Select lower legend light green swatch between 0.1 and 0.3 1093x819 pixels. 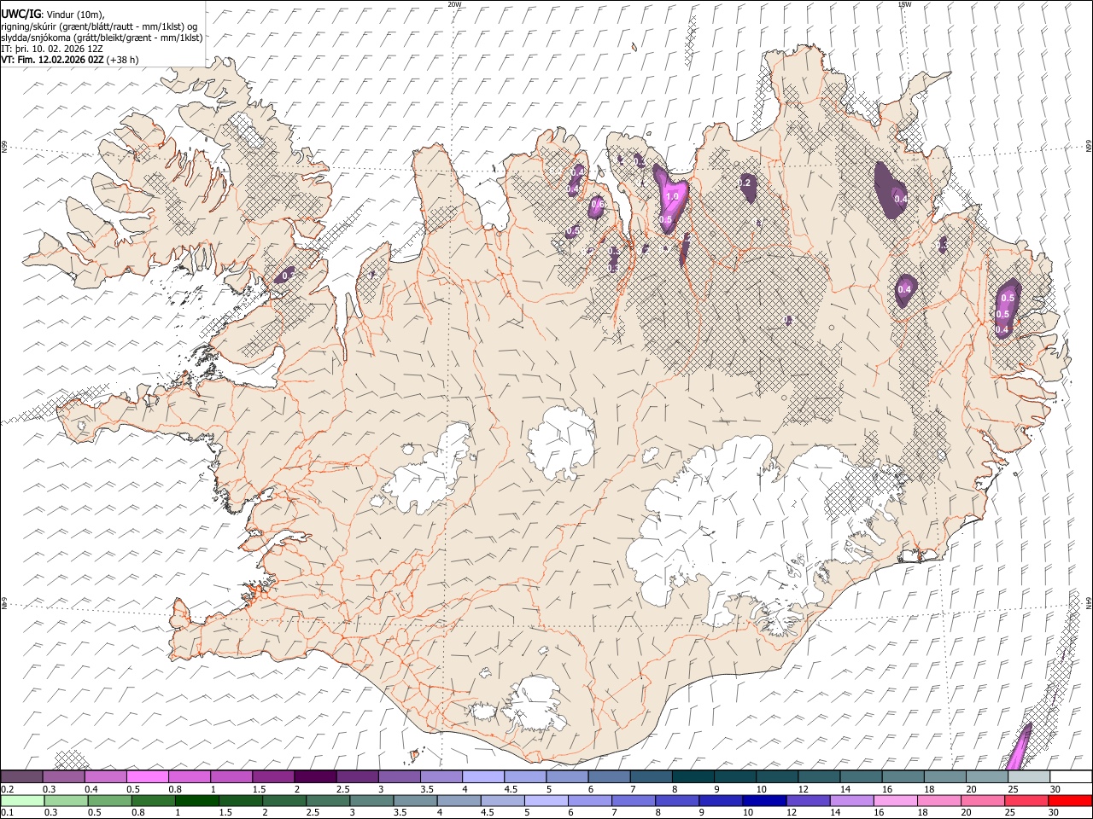point(23,800)
